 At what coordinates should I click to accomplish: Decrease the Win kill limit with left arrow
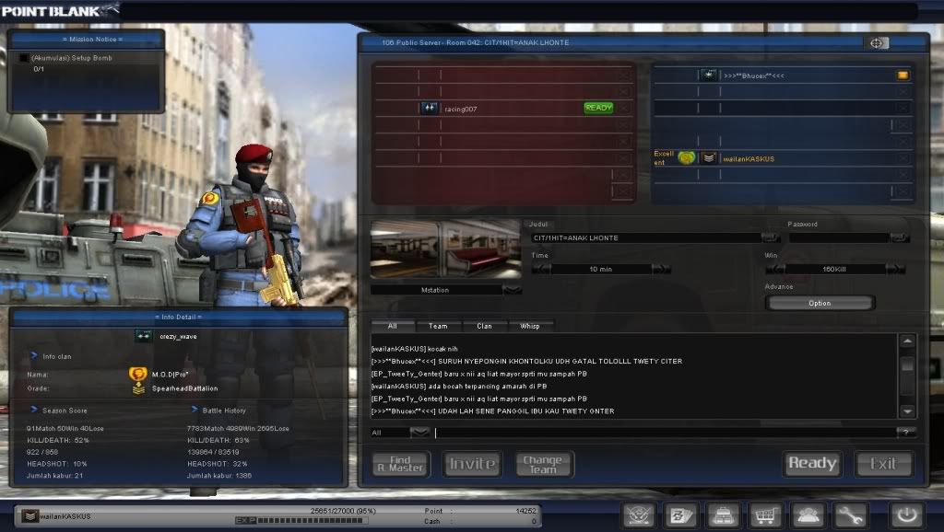(x=774, y=269)
